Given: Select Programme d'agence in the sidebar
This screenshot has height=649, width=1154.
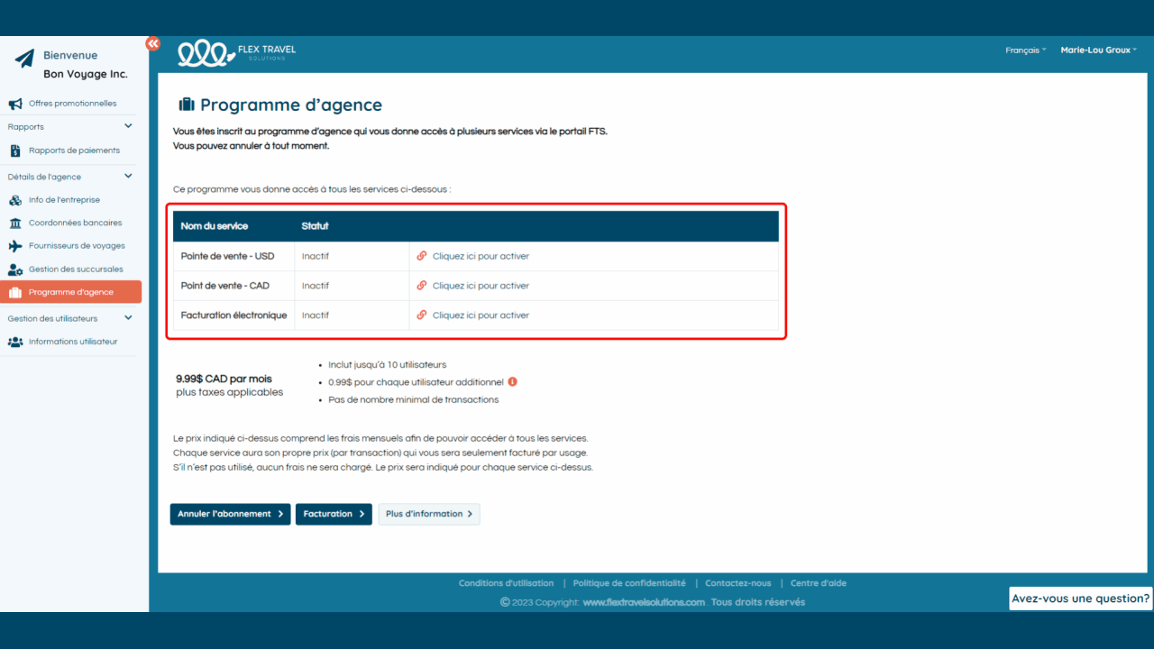Looking at the screenshot, I should 72,292.
